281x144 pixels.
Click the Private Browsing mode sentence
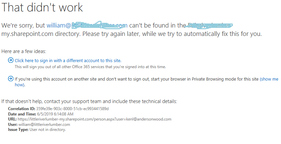137,79
